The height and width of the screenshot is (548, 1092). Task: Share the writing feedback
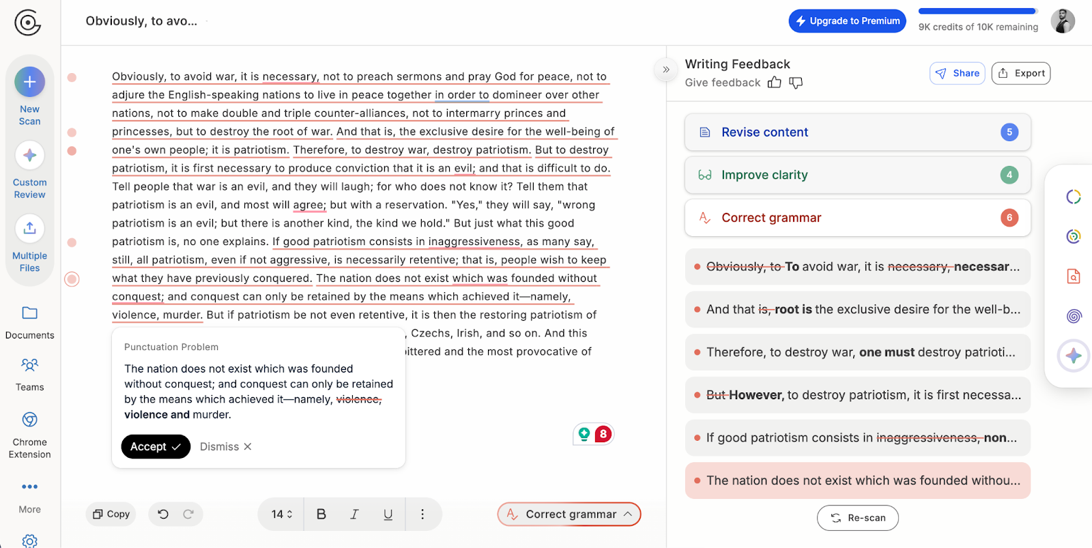pyautogui.click(x=958, y=74)
